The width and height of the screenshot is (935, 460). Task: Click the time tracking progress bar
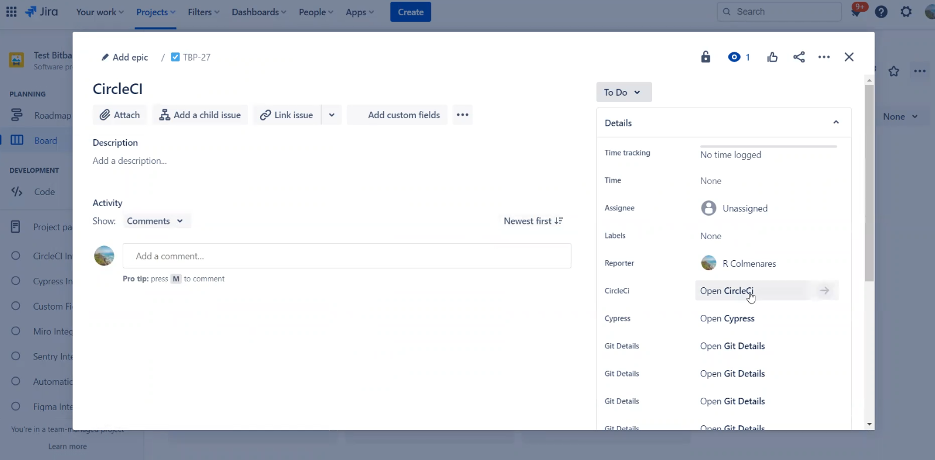pos(768,146)
